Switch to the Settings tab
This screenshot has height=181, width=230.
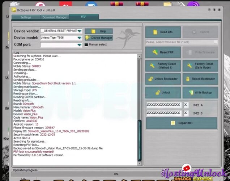(x=26, y=17)
